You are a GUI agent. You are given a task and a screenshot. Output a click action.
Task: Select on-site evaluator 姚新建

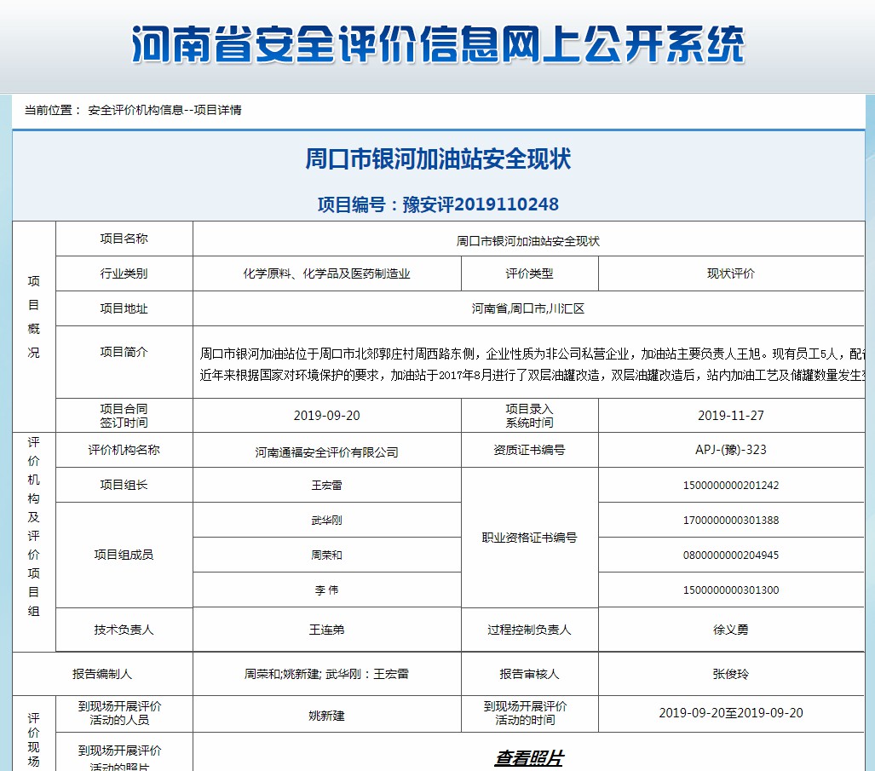(326, 716)
